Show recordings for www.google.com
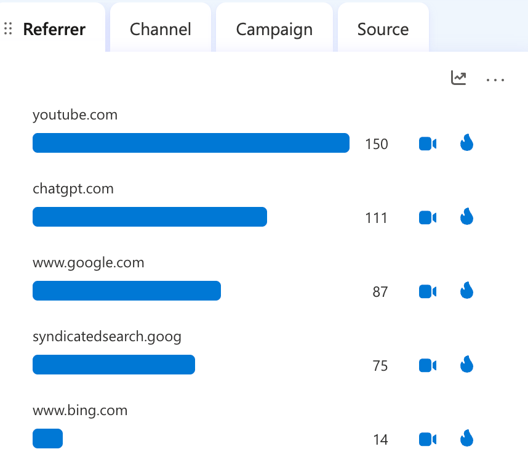 pyautogui.click(x=428, y=291)
